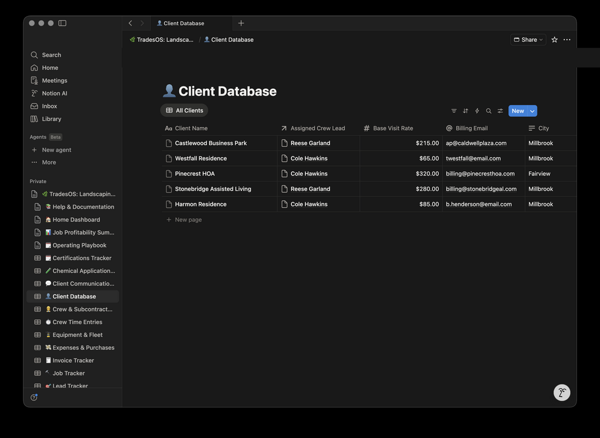Viewport: 600px width, 438px height.
Task: Click the Inbox sidebar item
Action: click(50, 106)
